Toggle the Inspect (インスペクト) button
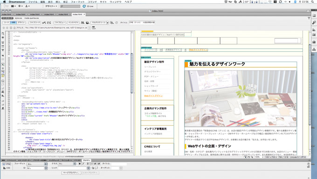 pos(74,22)
